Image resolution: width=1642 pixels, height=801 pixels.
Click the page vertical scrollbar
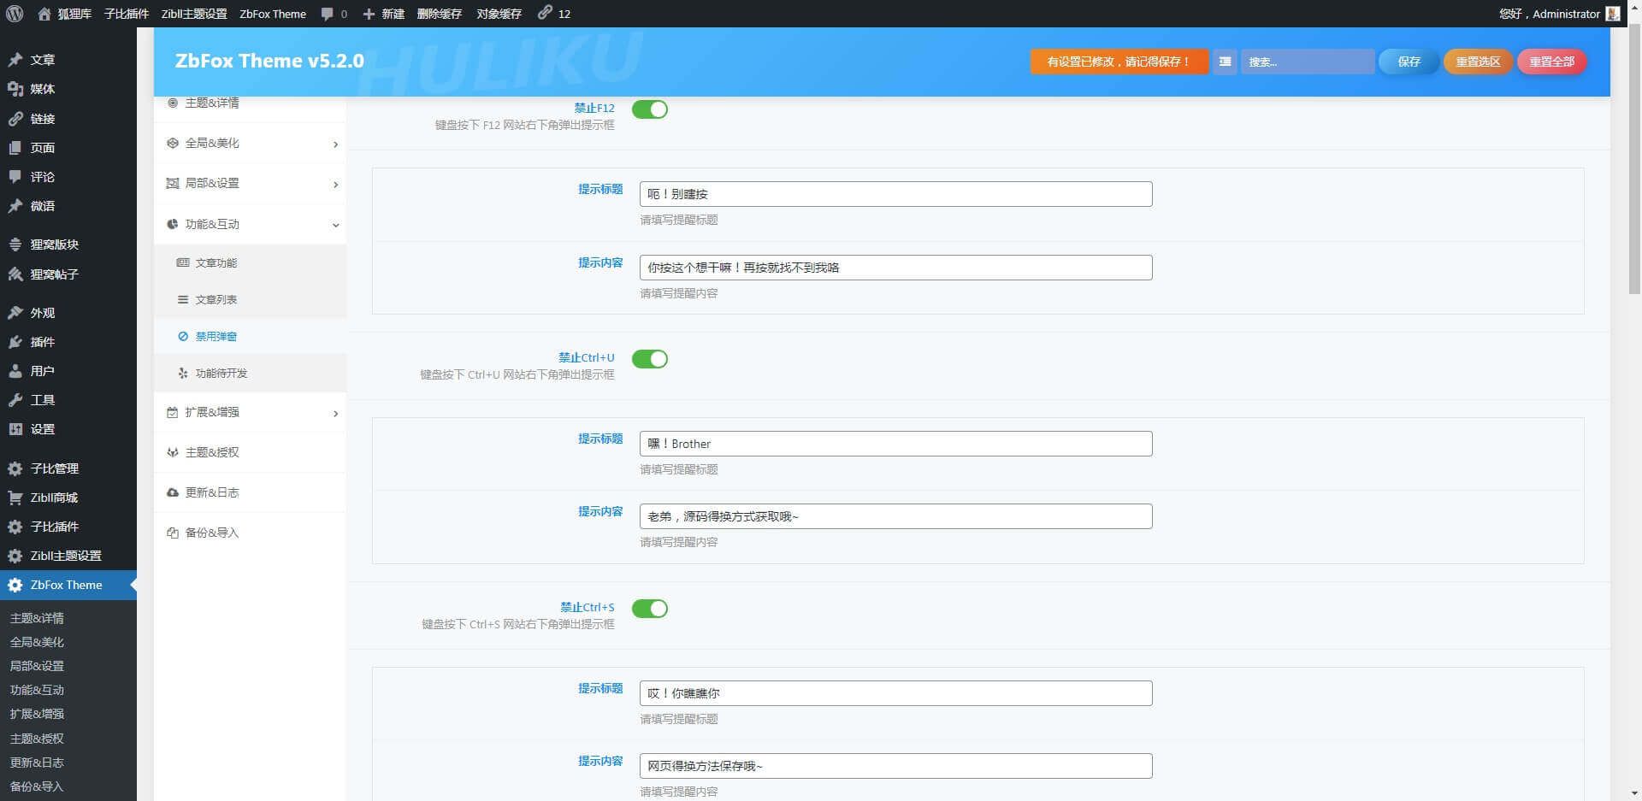click(1633, 171)
